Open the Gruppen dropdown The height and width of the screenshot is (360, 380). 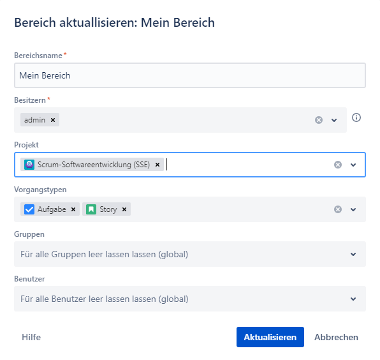pyautogui.click(x=190, y=254)
